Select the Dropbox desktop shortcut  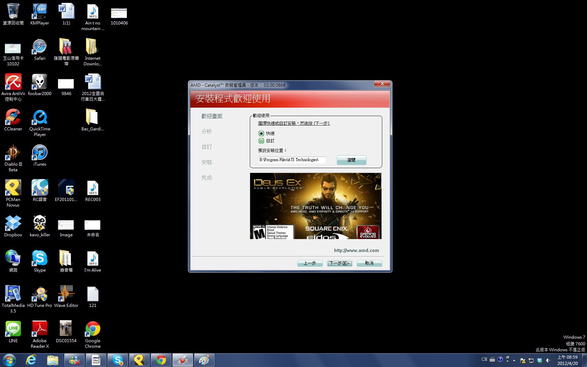coord(13,226)
